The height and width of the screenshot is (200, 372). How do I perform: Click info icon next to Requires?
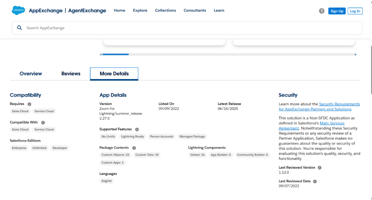[x=29, y=104]
